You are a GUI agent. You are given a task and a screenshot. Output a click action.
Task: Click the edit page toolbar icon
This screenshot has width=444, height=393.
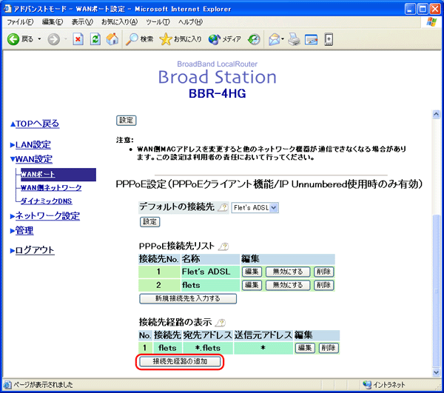pos(312,40)
